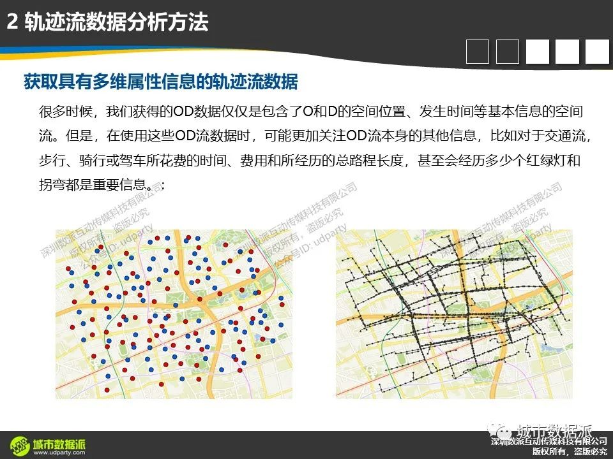Click the copyright text 版权所有，盗版必究

pos(570,451)
